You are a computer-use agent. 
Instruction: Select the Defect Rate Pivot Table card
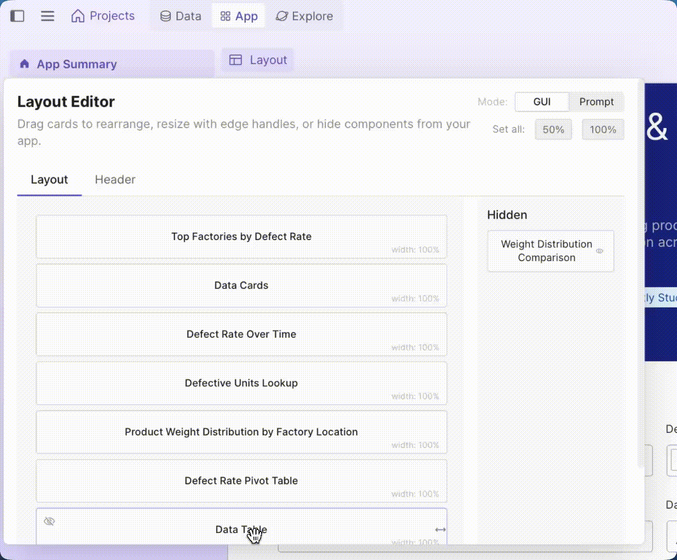(241, 481)
